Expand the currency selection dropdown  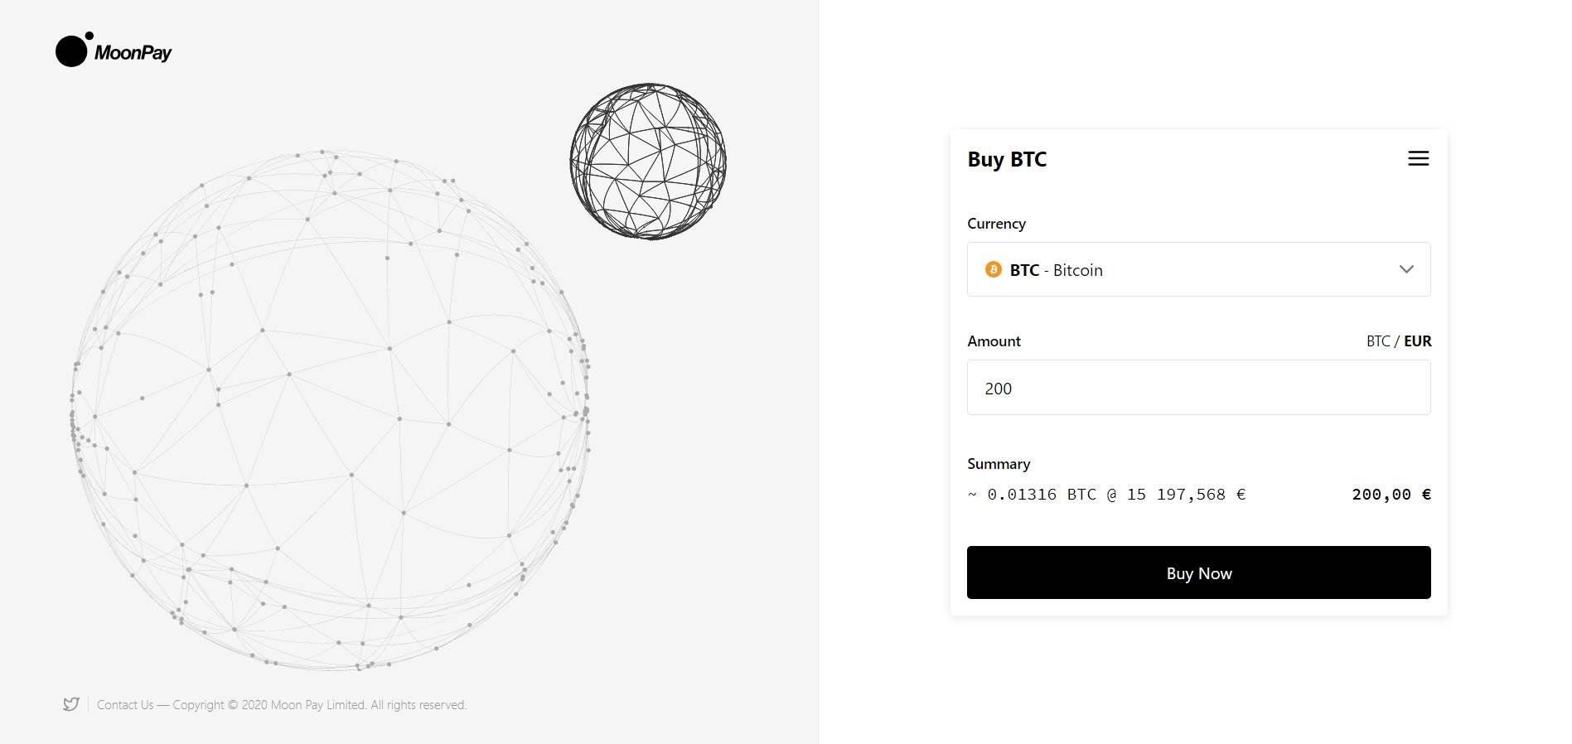(x=1198, y=269)
